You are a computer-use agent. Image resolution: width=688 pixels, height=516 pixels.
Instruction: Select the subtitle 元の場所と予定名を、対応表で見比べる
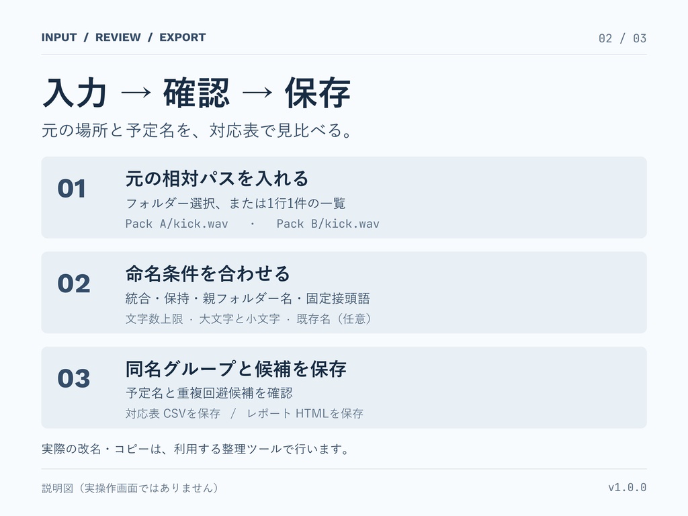coord(197,130)
